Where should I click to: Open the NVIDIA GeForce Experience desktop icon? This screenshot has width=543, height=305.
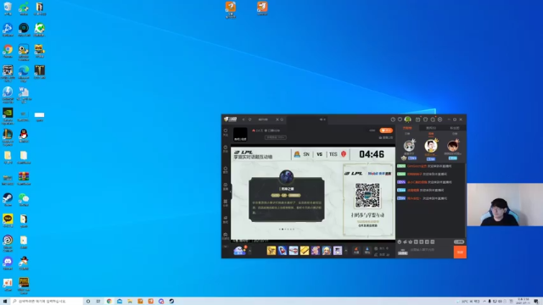point(8,117)
